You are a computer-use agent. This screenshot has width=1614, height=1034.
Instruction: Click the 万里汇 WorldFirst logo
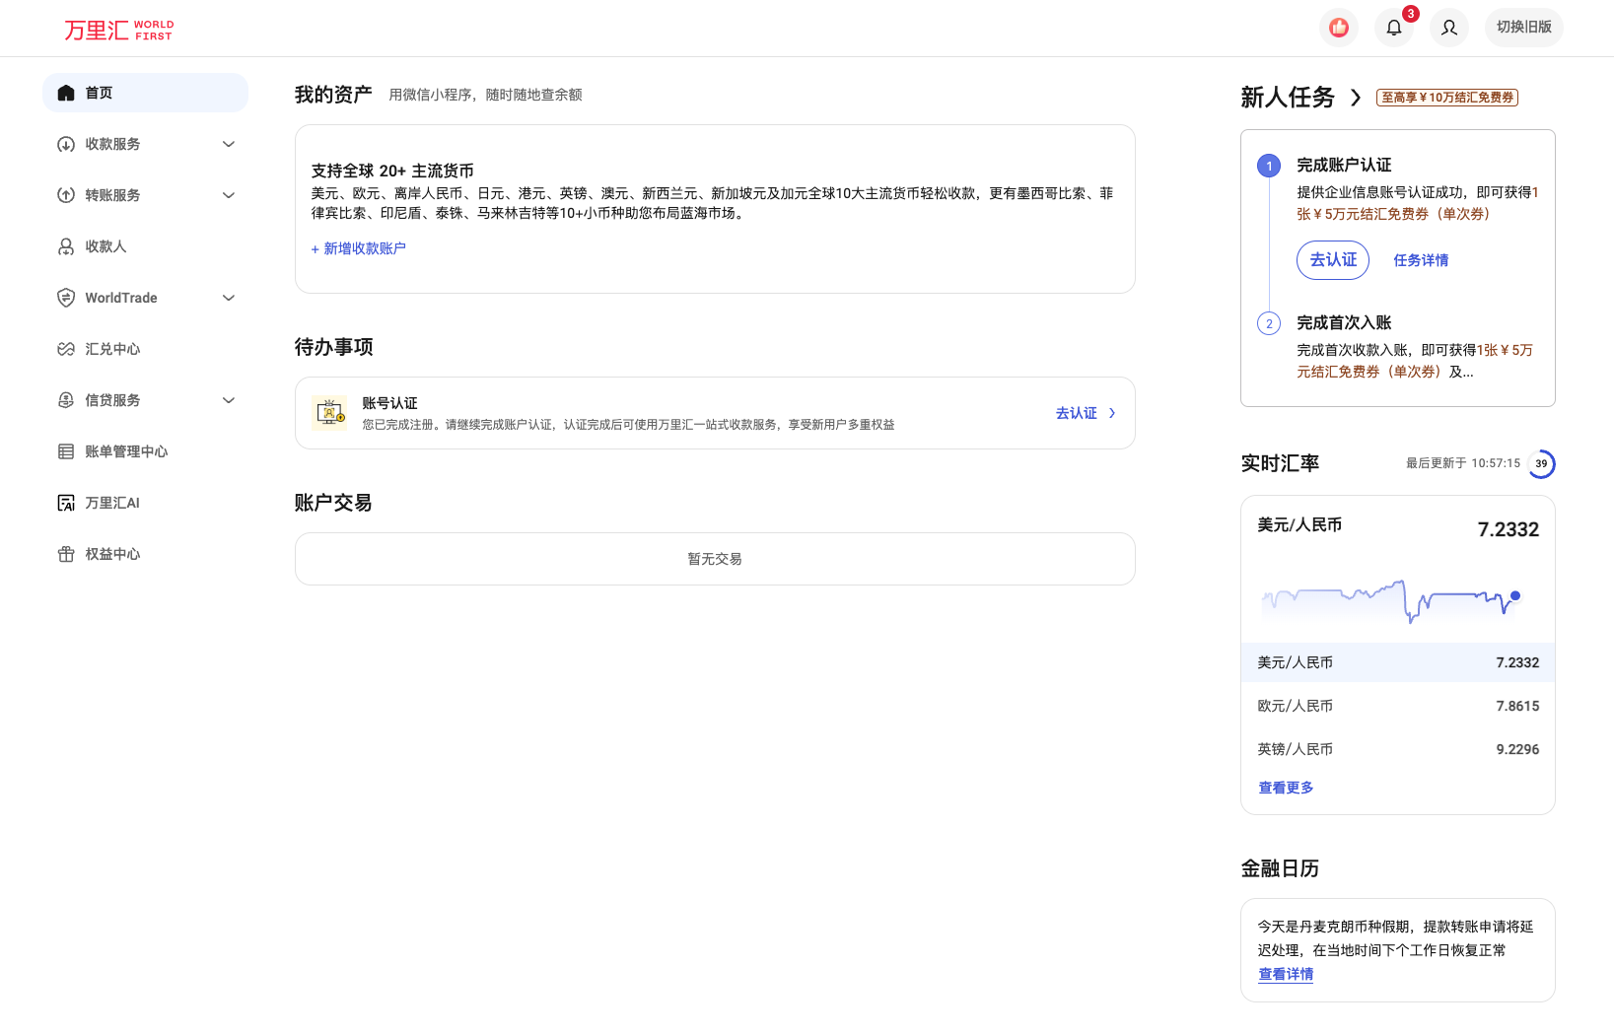[117, 29]
